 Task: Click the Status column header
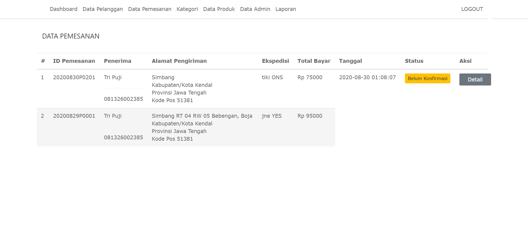click(414, 61)
